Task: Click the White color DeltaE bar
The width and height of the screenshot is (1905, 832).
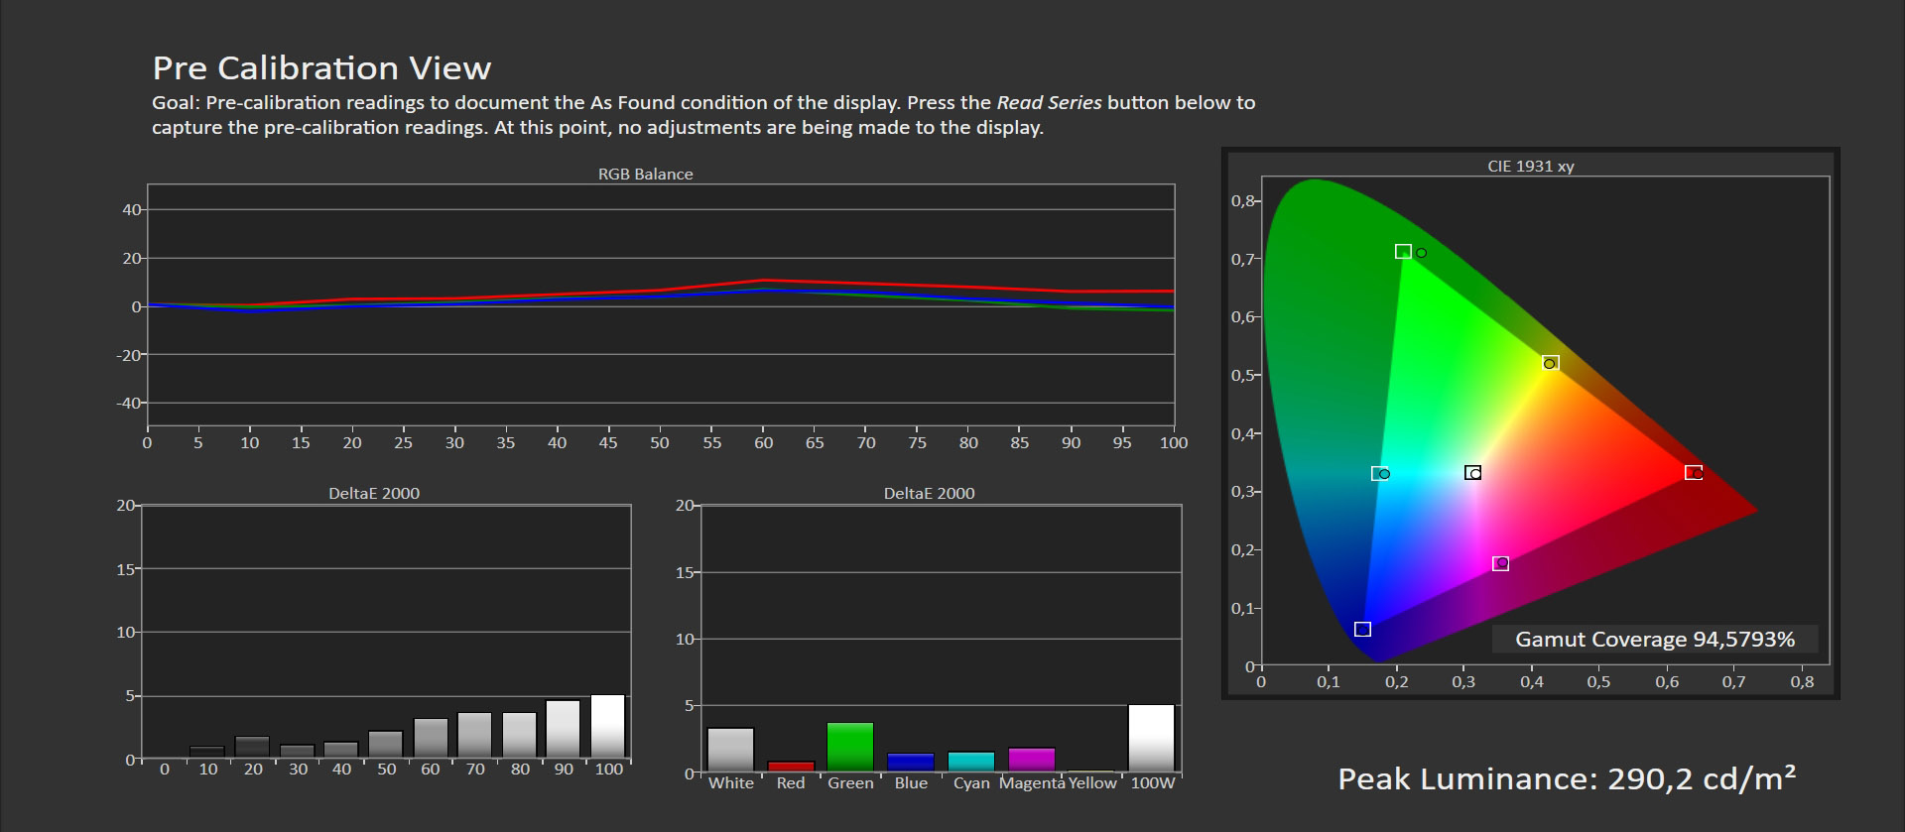Action: (730, 750)
